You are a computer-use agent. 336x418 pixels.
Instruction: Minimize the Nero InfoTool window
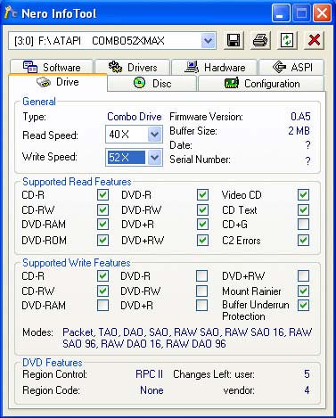pyautogui.click(x=280, y=13)
